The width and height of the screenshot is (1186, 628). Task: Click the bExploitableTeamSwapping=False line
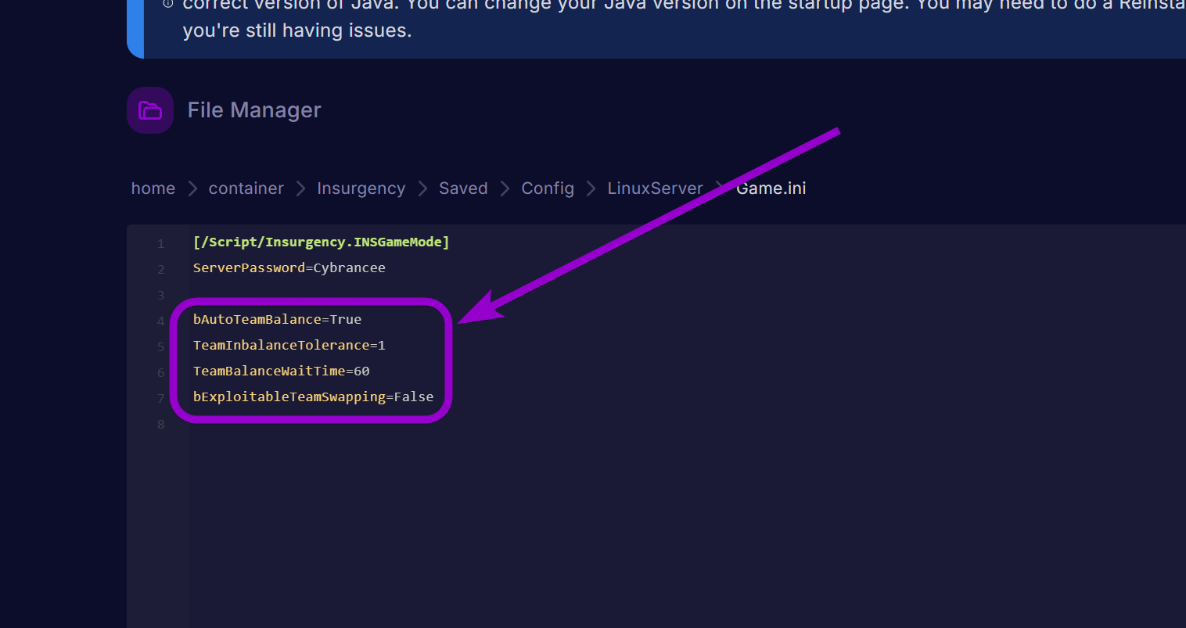click(x=313, y=397)
